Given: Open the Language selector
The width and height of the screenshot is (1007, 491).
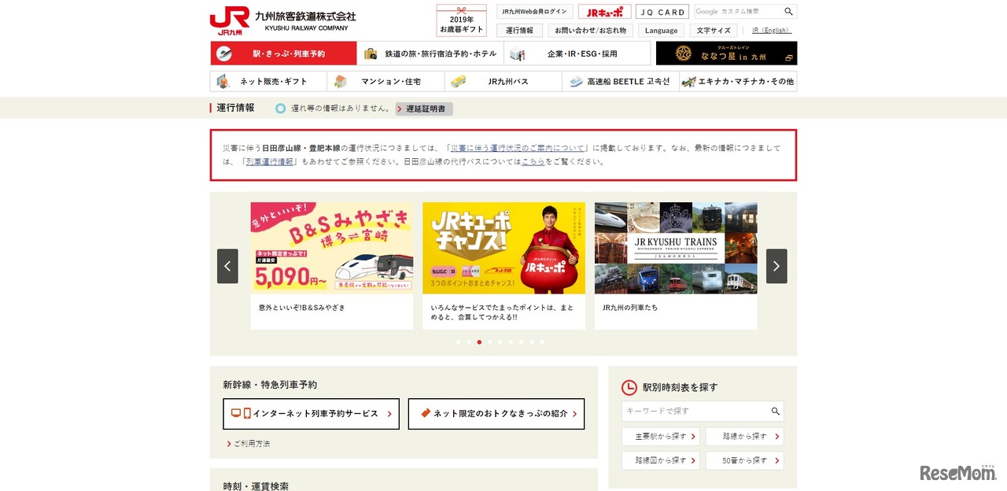Looking at the screenshot, I should pyautogui.click(x=662, y=31).
